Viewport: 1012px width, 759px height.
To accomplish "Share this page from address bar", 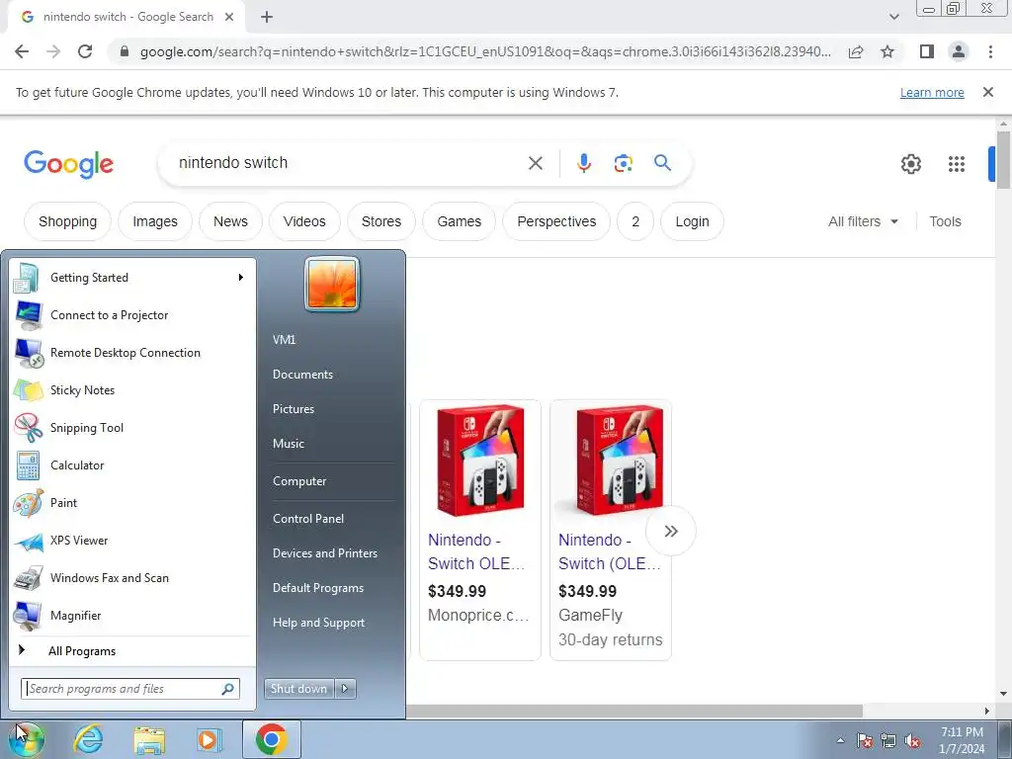I will tap(856, 51).
